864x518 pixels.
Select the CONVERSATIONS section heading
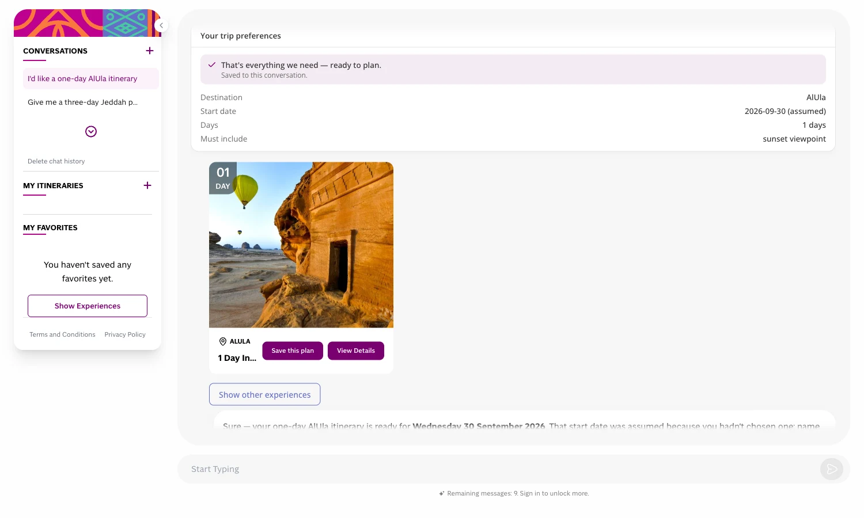[x=55, y=51]
